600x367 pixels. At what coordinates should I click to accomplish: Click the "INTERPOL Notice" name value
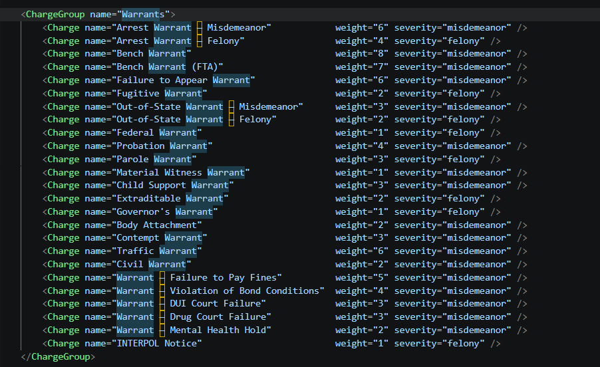(156, 344)
